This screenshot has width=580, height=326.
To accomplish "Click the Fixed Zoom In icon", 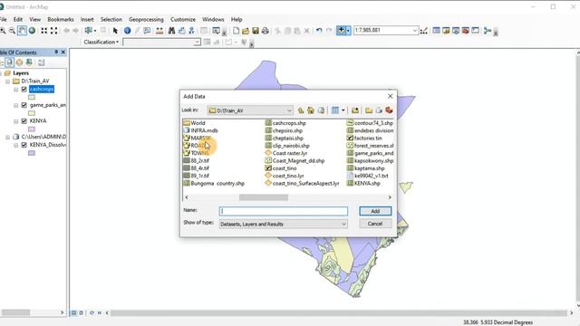I will (x=44, y=31).
